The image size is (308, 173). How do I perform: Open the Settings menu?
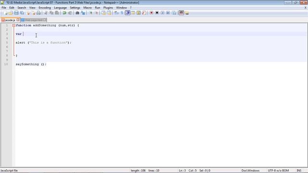tap(75, 8)
